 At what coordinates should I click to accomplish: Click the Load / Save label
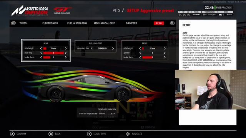pos(100,134)
